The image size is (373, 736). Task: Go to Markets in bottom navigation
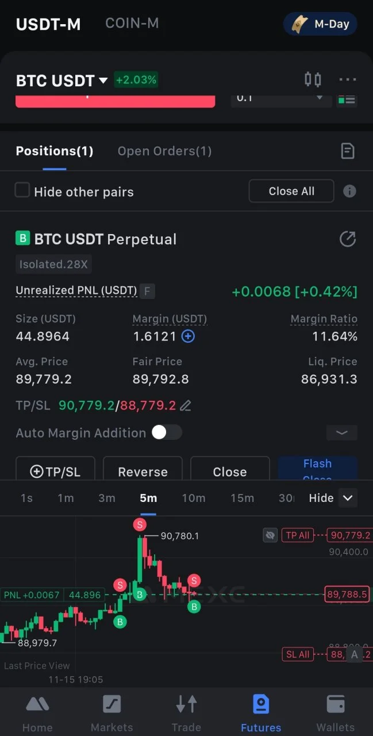coord(111,714)
